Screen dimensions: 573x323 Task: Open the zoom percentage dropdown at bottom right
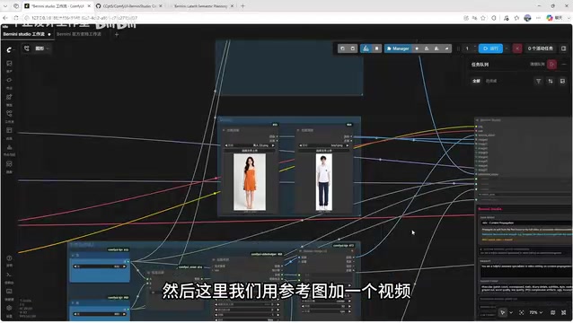536,313
